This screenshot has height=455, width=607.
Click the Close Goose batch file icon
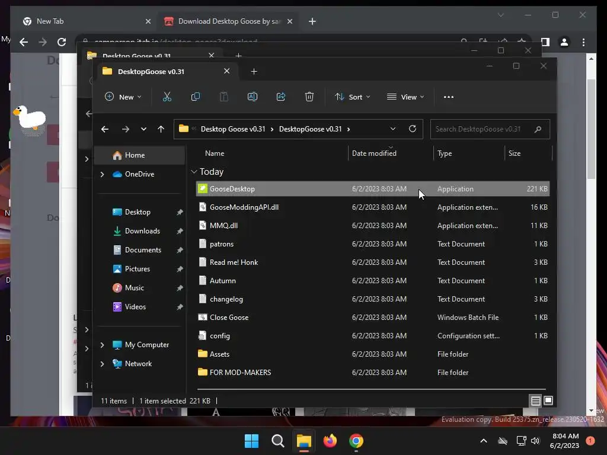point(203,318)
